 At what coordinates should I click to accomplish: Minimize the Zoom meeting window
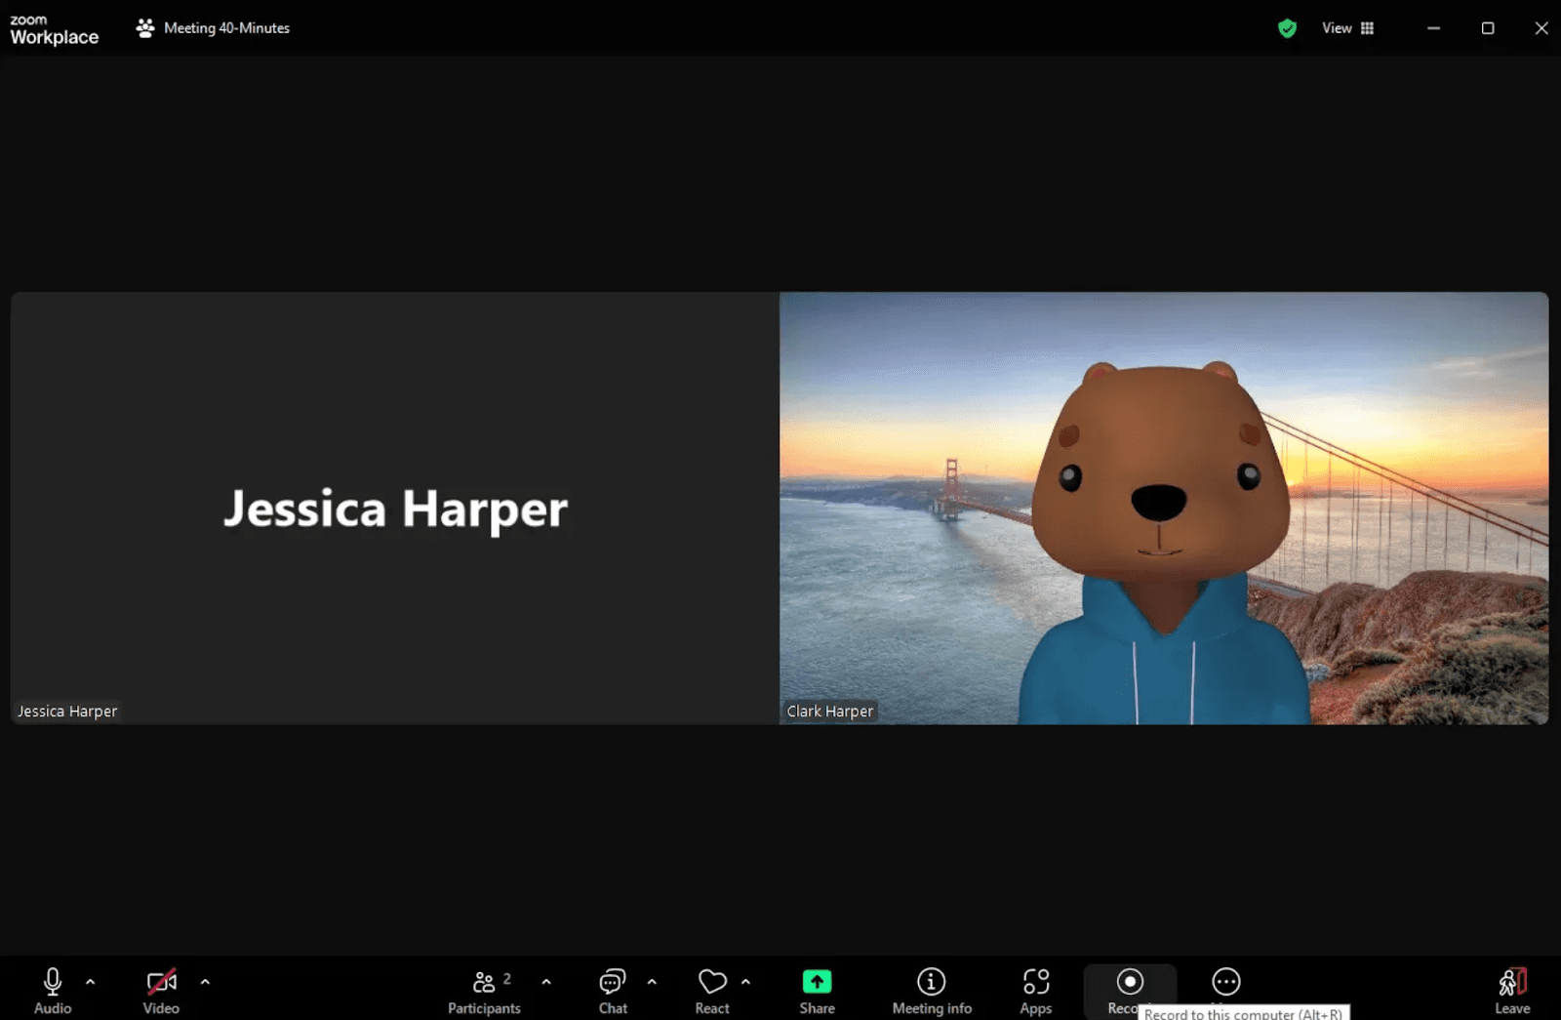tap(1433, 28)
